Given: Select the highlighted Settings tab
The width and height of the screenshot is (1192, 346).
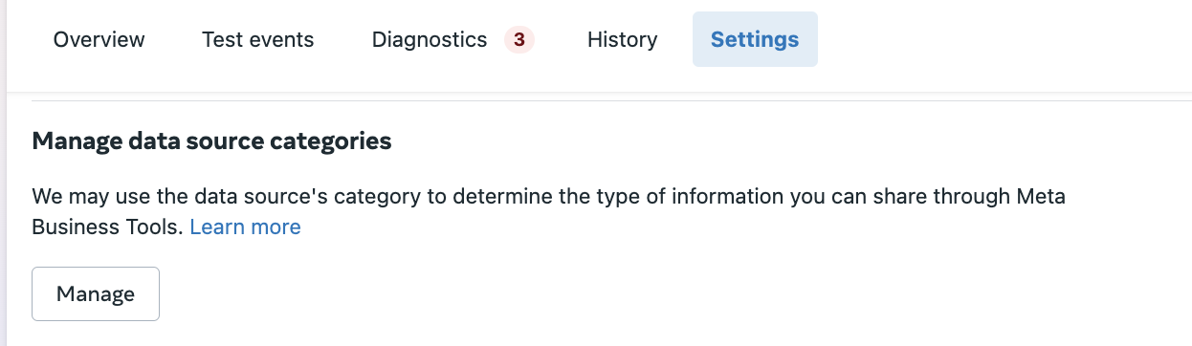Looking at the screenshot, I should [x=755, y=39].
